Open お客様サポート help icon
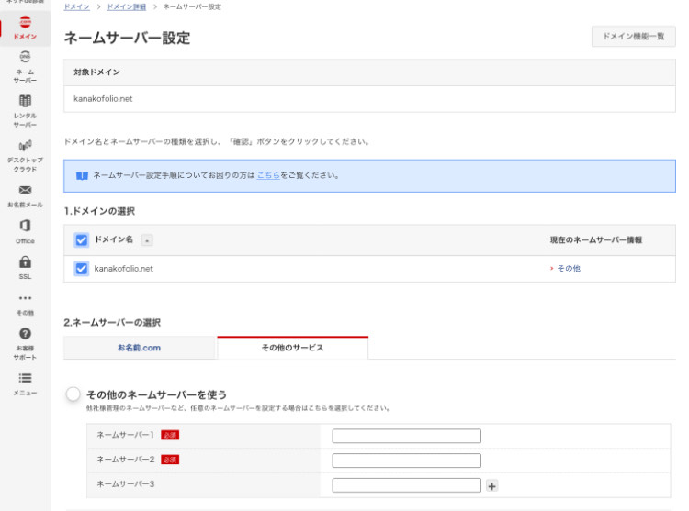Screen dimensions: 689x511 [25, 343]
